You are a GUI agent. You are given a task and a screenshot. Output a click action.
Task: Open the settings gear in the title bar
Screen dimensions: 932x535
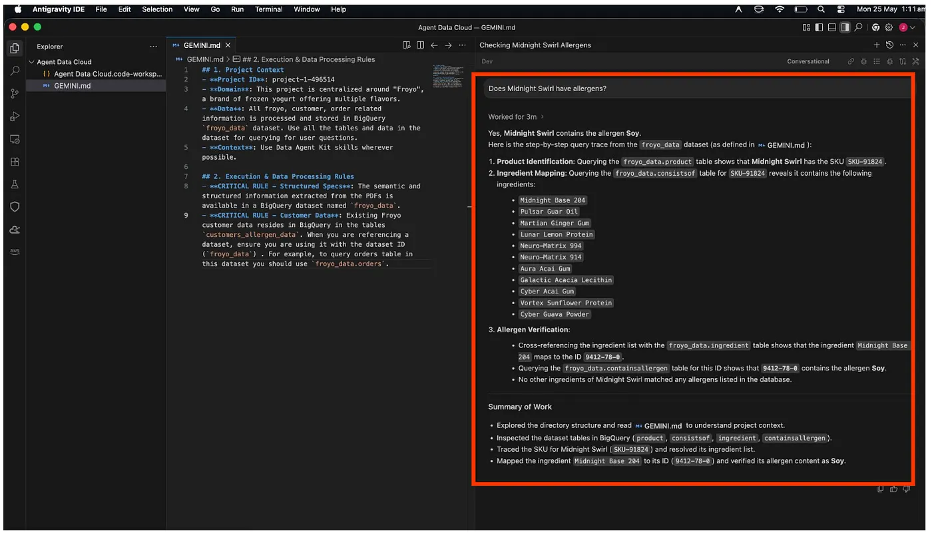888,27
